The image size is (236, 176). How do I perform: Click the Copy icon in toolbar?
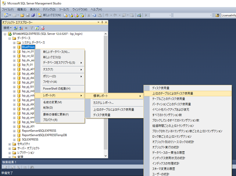pos(94,15)
